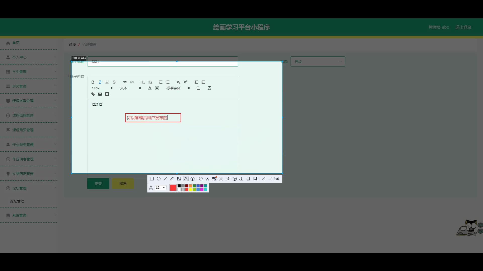This screenshot has width=483, height=271.
Task: Choose the pencil freehand tool
Action: pyautogui.click(x=172, y=179)
